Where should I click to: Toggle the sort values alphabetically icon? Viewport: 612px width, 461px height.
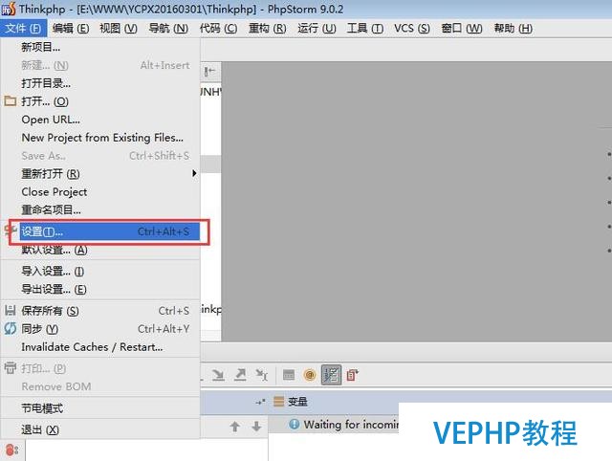coord(331,375)
